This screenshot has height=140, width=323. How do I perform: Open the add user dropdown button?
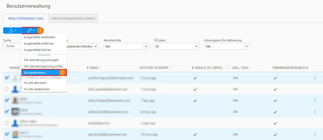click(12, 30)
